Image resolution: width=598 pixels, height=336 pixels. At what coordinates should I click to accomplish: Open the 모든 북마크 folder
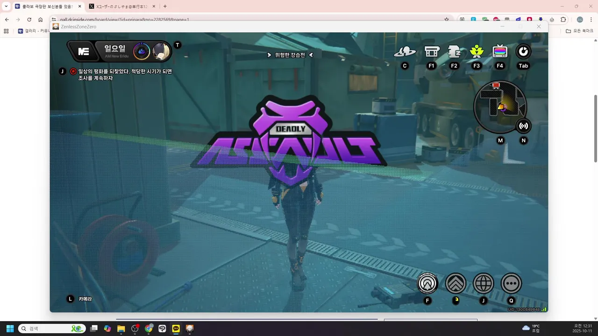point(579,31)
